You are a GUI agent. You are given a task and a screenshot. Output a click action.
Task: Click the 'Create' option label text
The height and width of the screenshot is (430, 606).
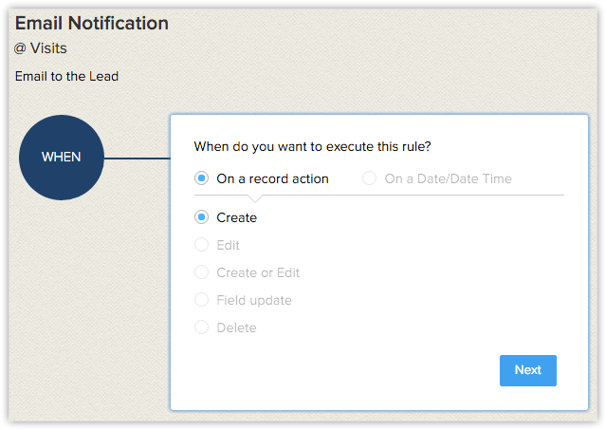236,217
